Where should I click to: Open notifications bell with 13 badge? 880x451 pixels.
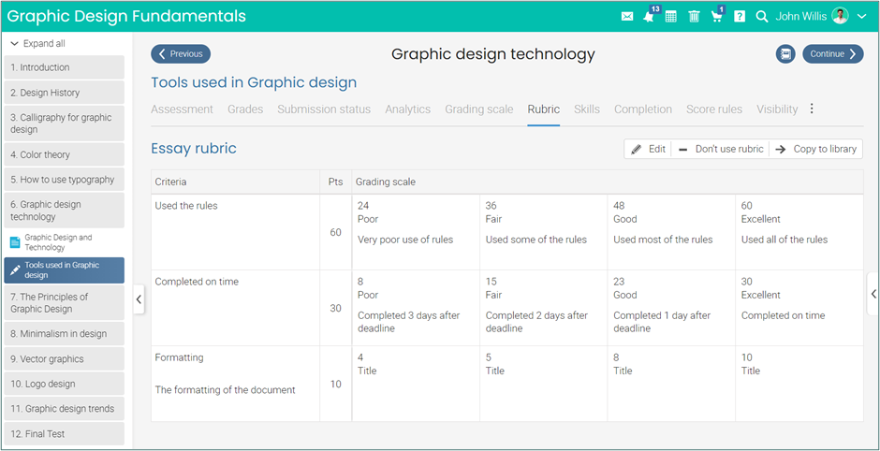click(x=649, y=17)
